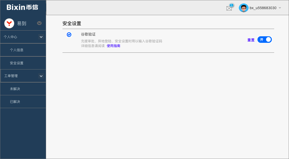Click the 个人中心 menu label
The image size is (289, 159).
10,37
